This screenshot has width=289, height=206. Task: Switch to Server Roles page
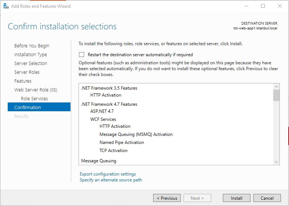[27, 72]
